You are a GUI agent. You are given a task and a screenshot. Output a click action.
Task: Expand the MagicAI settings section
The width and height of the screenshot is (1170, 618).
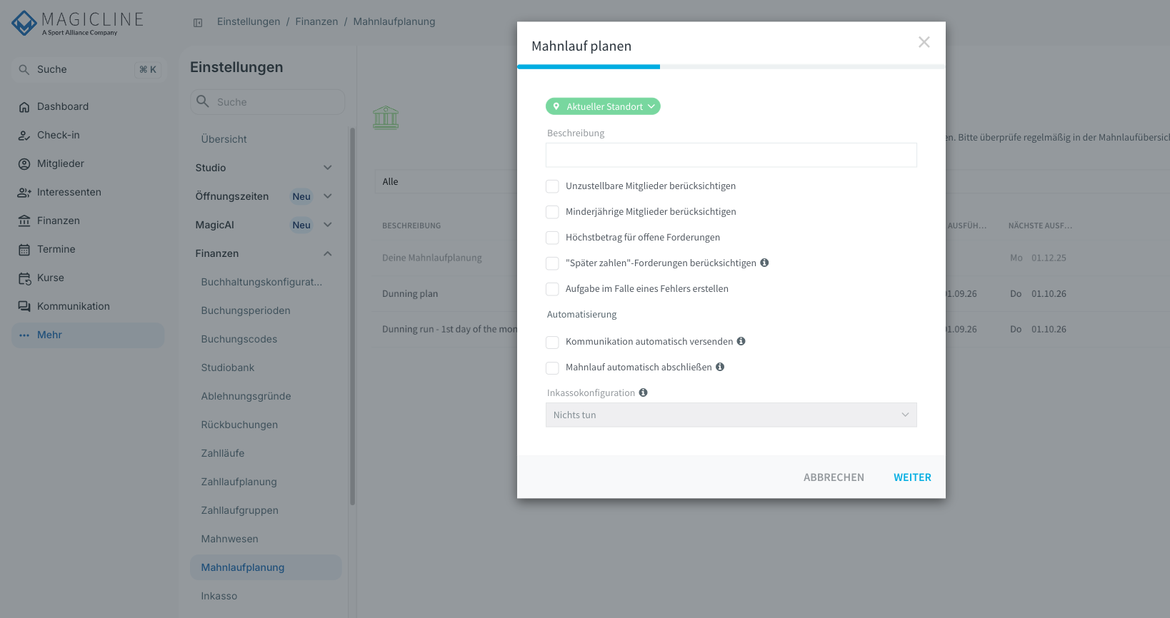coord(328,225)
